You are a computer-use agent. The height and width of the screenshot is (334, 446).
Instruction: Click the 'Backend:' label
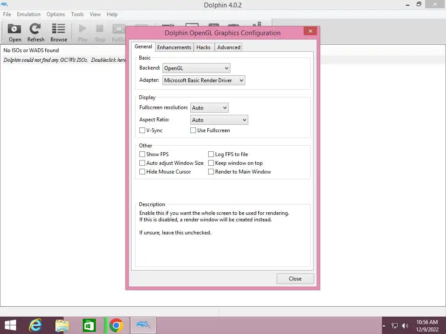(x=150, y=68)
